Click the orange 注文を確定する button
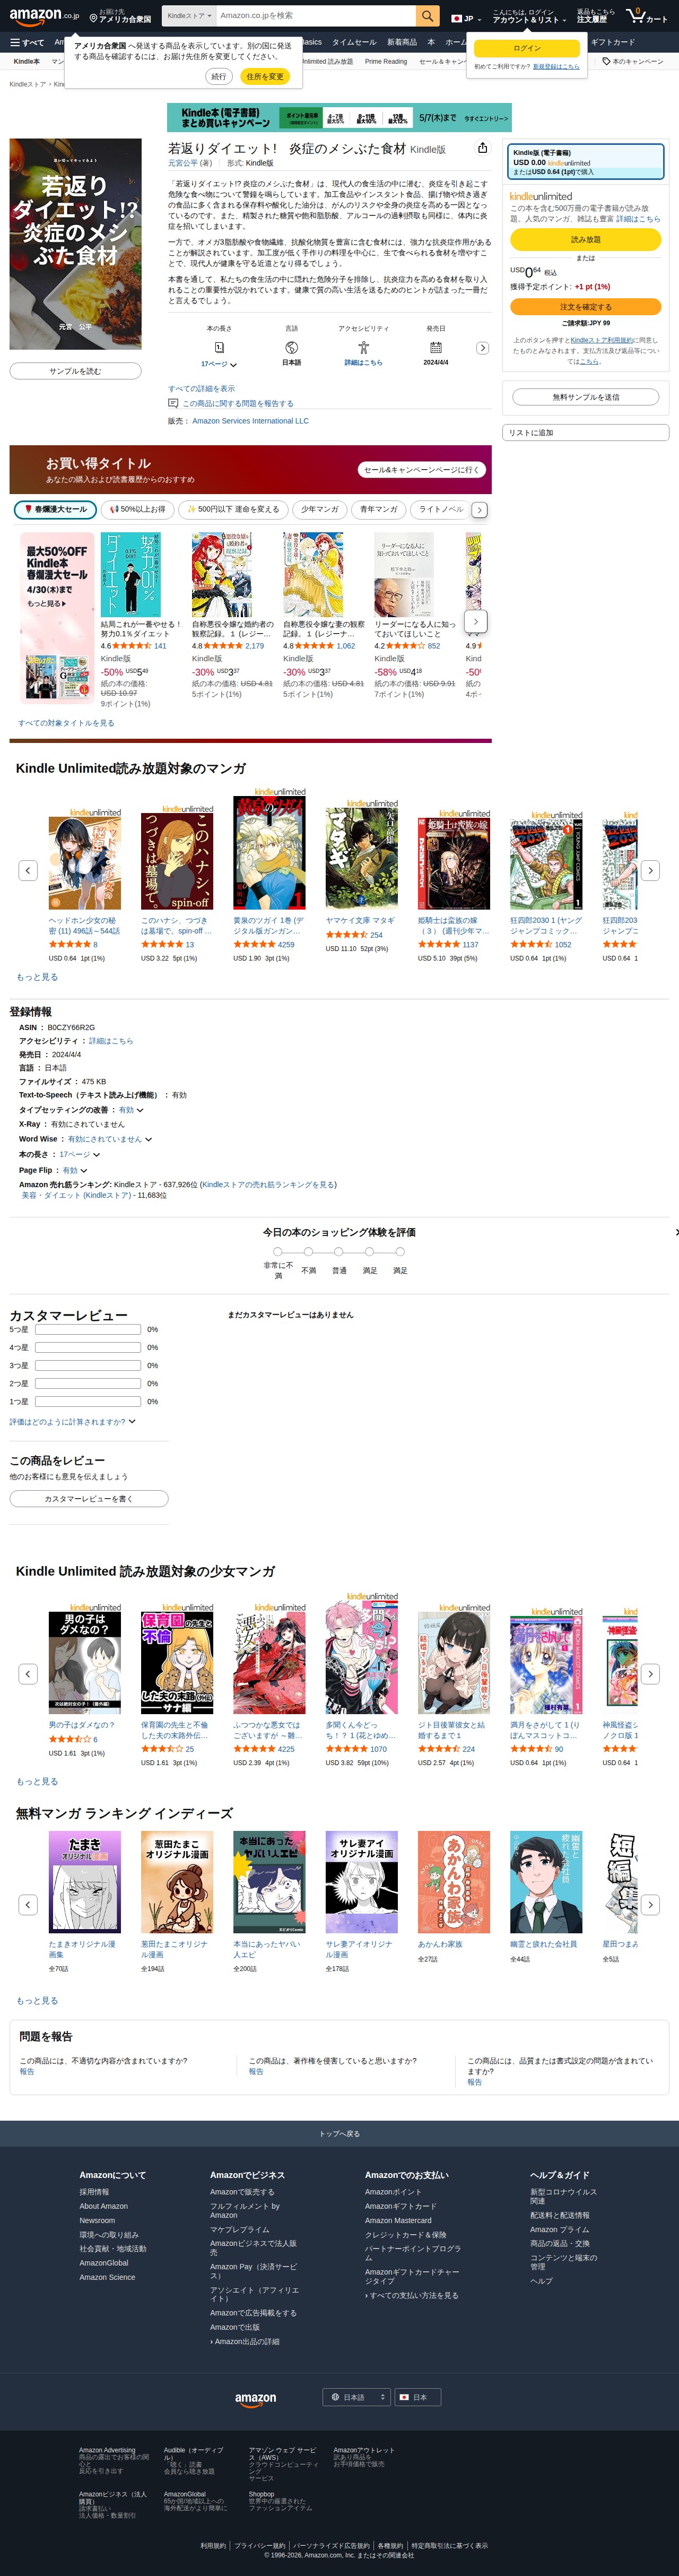This screenshot has height=2576, width=679. click(x=586, y=307)
